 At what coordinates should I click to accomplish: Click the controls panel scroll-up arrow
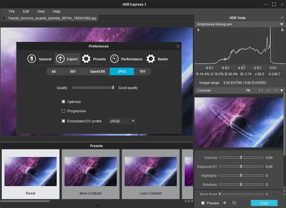tap(284, 188)
